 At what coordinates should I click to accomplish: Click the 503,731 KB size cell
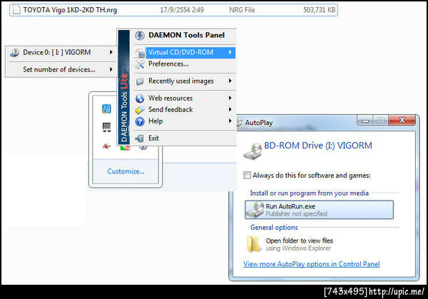coord(319,10)
